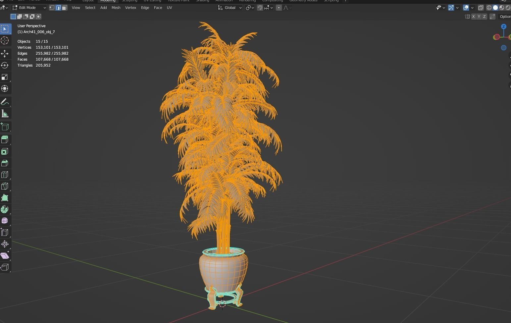Toggle X-ray view
This screenshot has height=323, width=511.
[481, 8]
